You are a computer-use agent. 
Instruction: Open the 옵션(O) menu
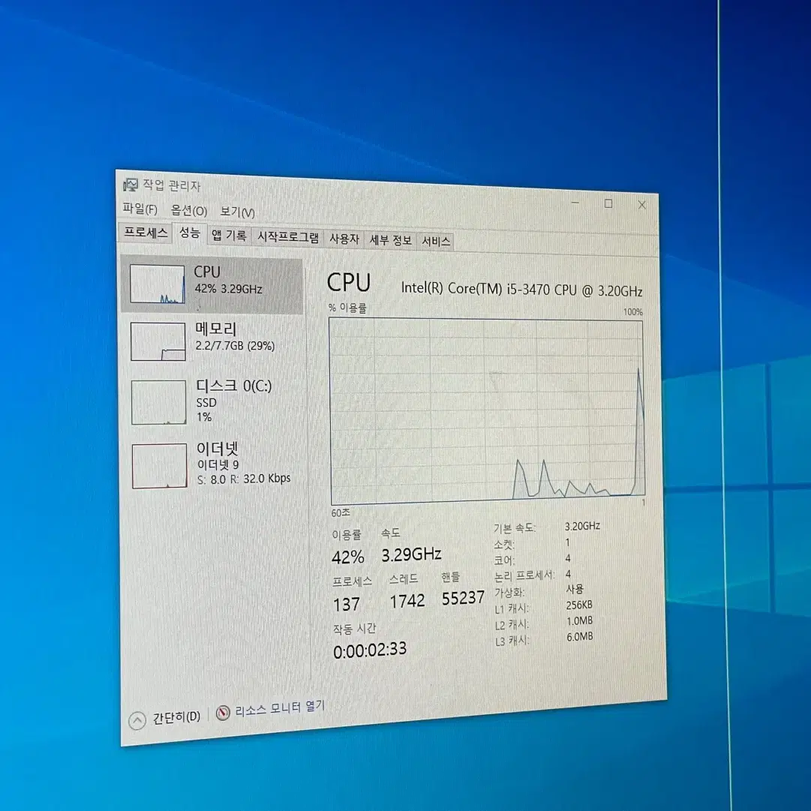point(189,210)
